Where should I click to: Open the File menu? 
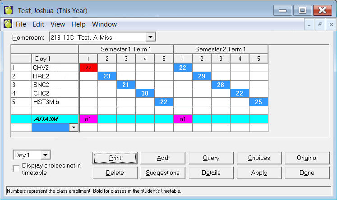21,24
